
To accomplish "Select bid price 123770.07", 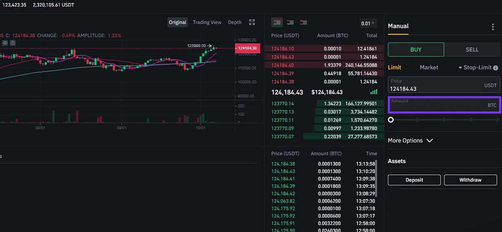I will (x=282, y=136).
